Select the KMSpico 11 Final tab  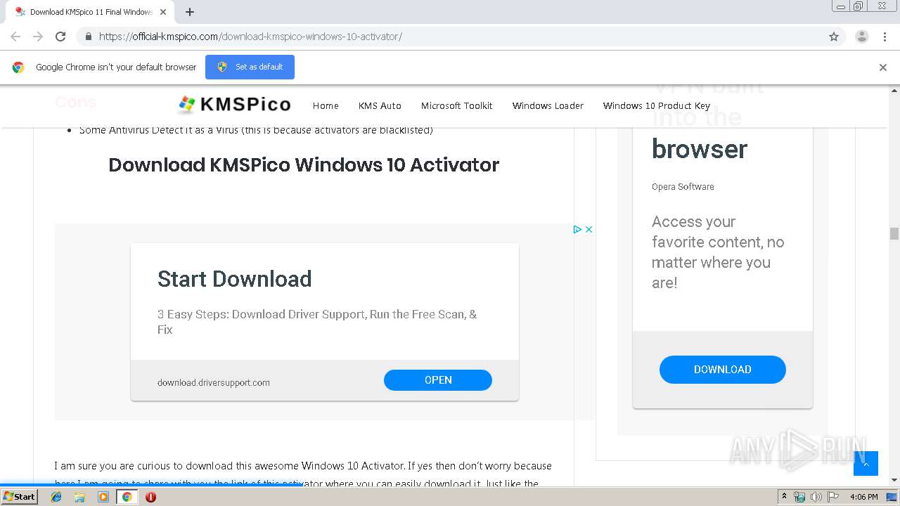(x=90, y=12)
